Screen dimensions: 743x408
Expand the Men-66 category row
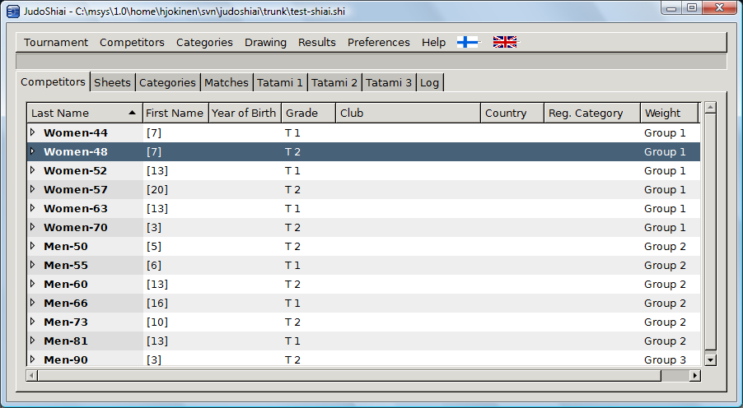click(x=33, y=303)
